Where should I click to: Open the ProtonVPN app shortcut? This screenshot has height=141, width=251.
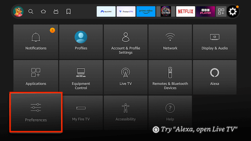(x=126, y=11)
